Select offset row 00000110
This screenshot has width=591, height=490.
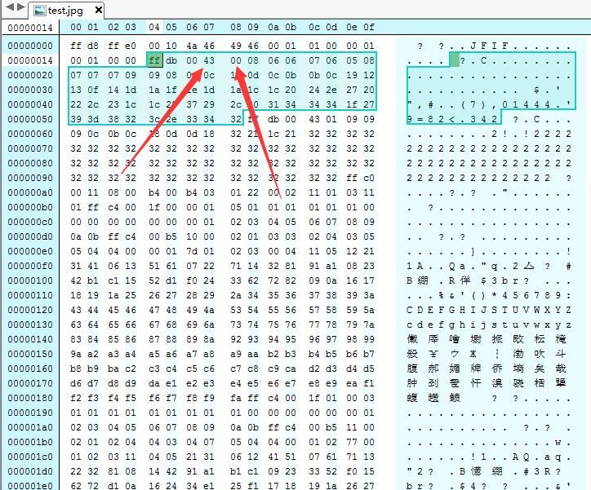click(30, 295)
